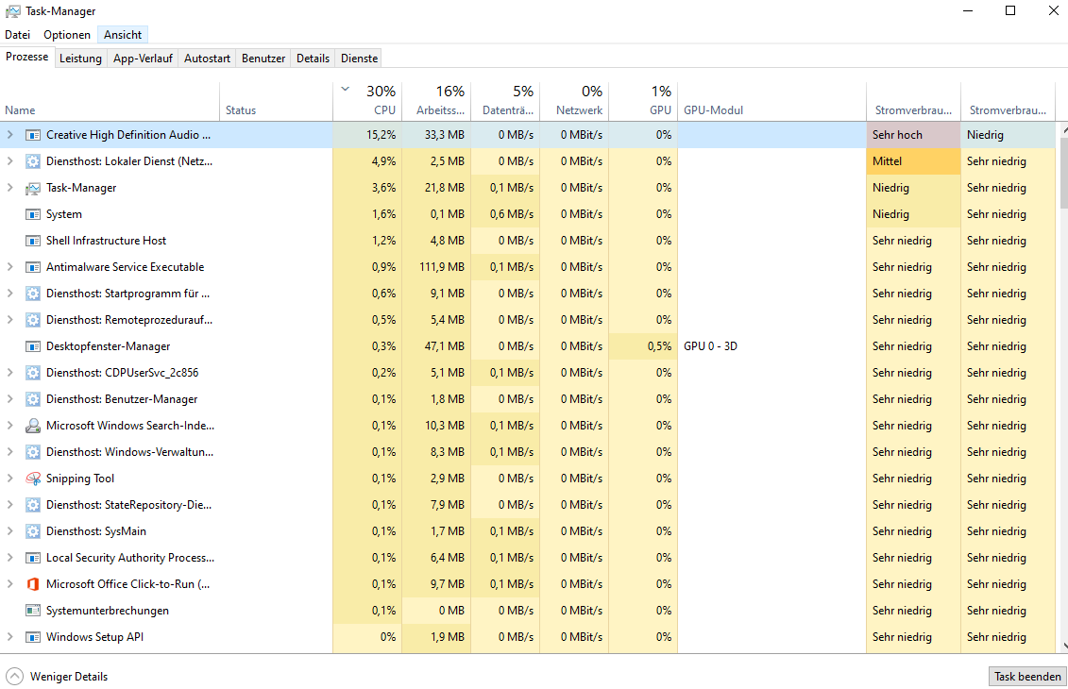1068x689 pixels.
Task: Click the Task beenden button
Action: click(x=1027, y=676)
